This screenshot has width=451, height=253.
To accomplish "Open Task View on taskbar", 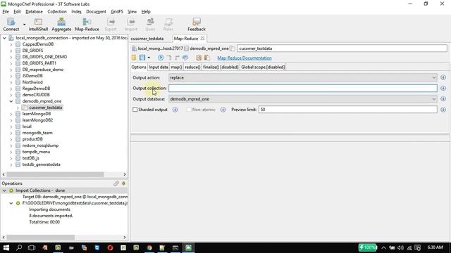I will pyautogui.click(x=32, y=247).
